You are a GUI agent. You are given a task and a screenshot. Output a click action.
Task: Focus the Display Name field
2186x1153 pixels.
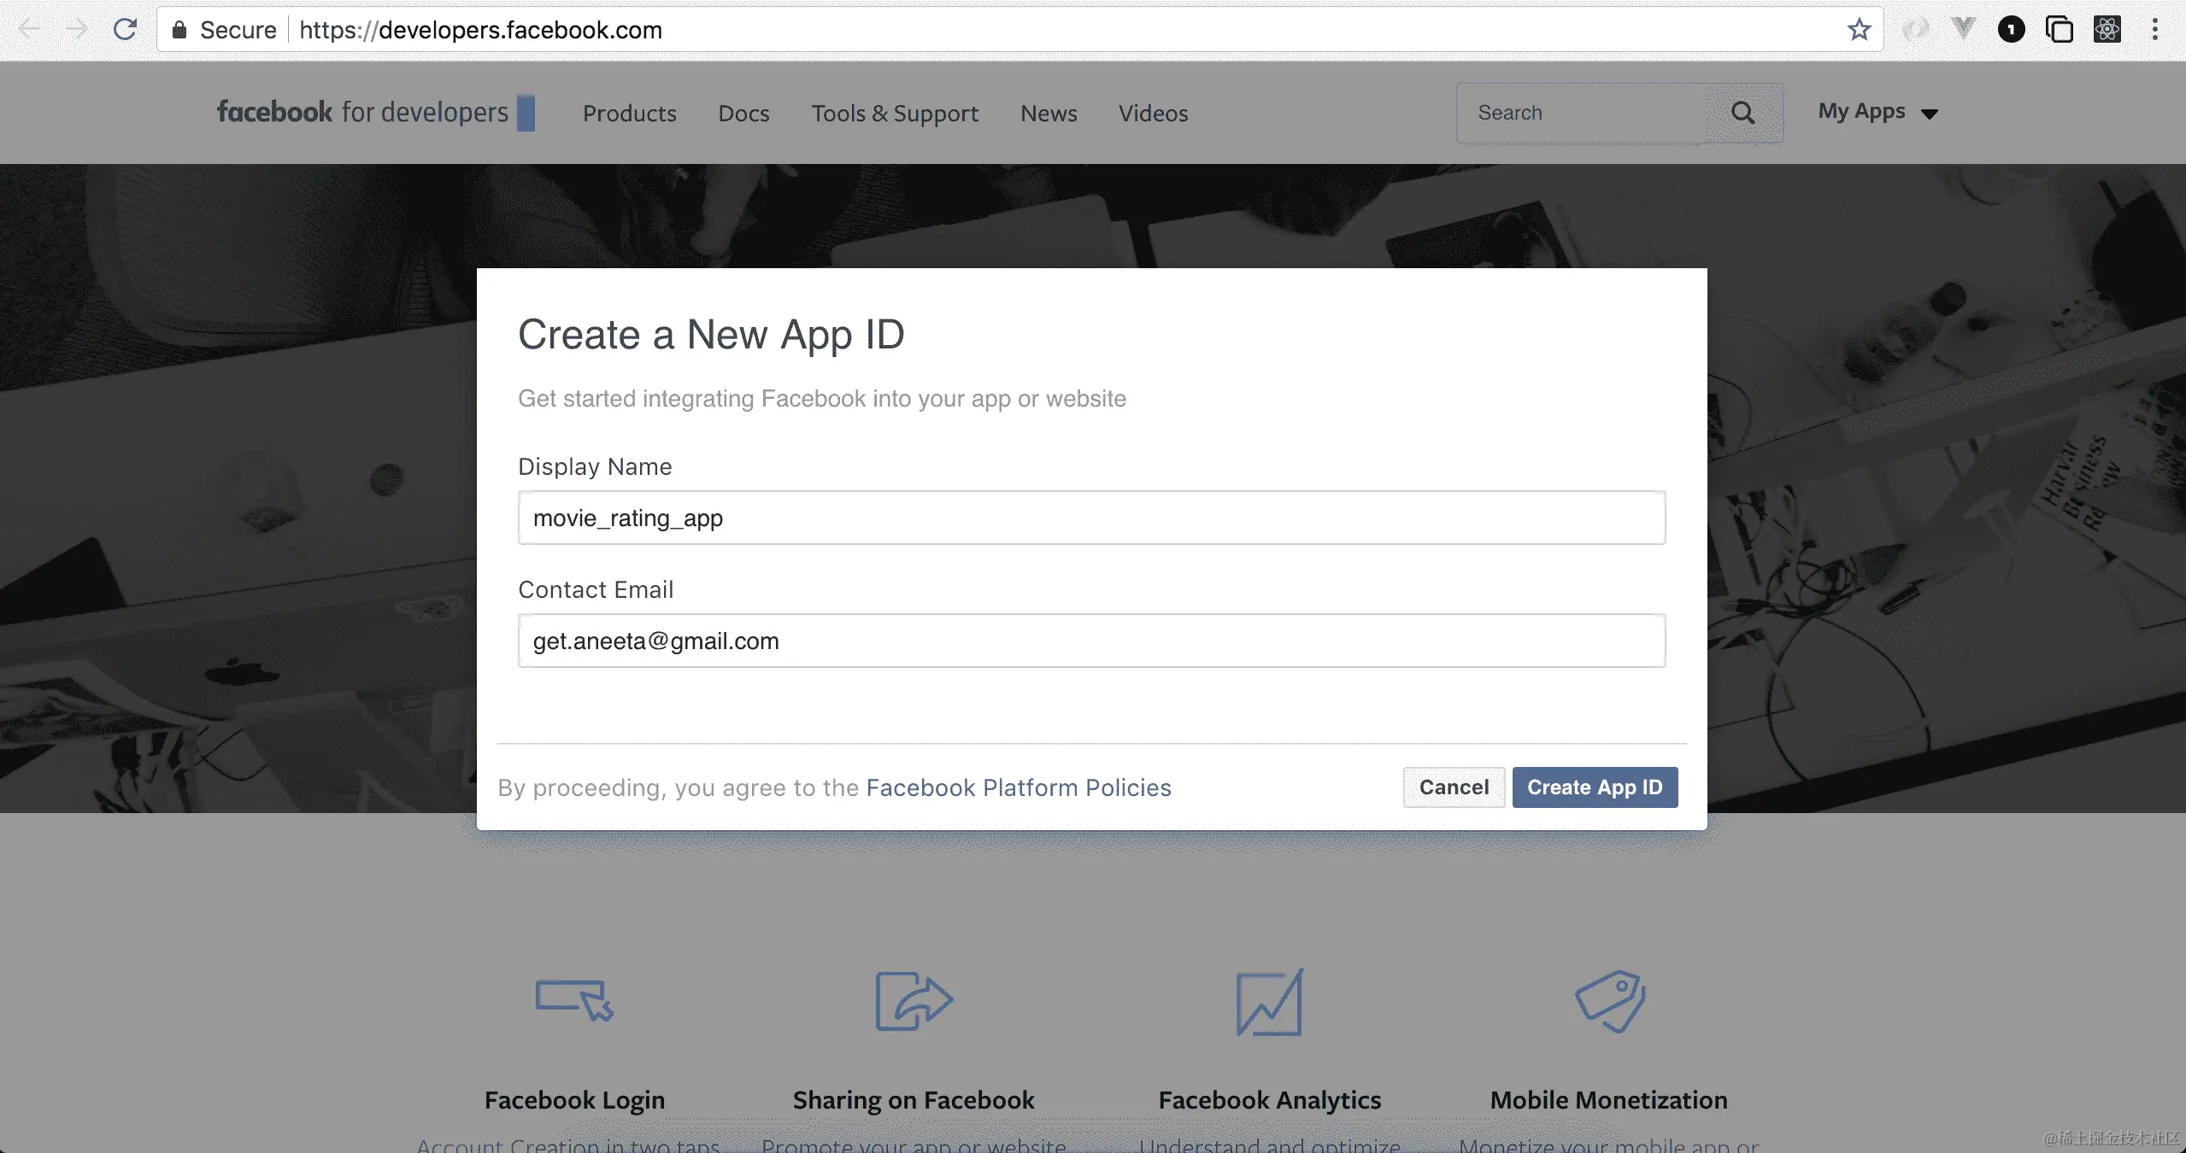(x=1091, y=518)
